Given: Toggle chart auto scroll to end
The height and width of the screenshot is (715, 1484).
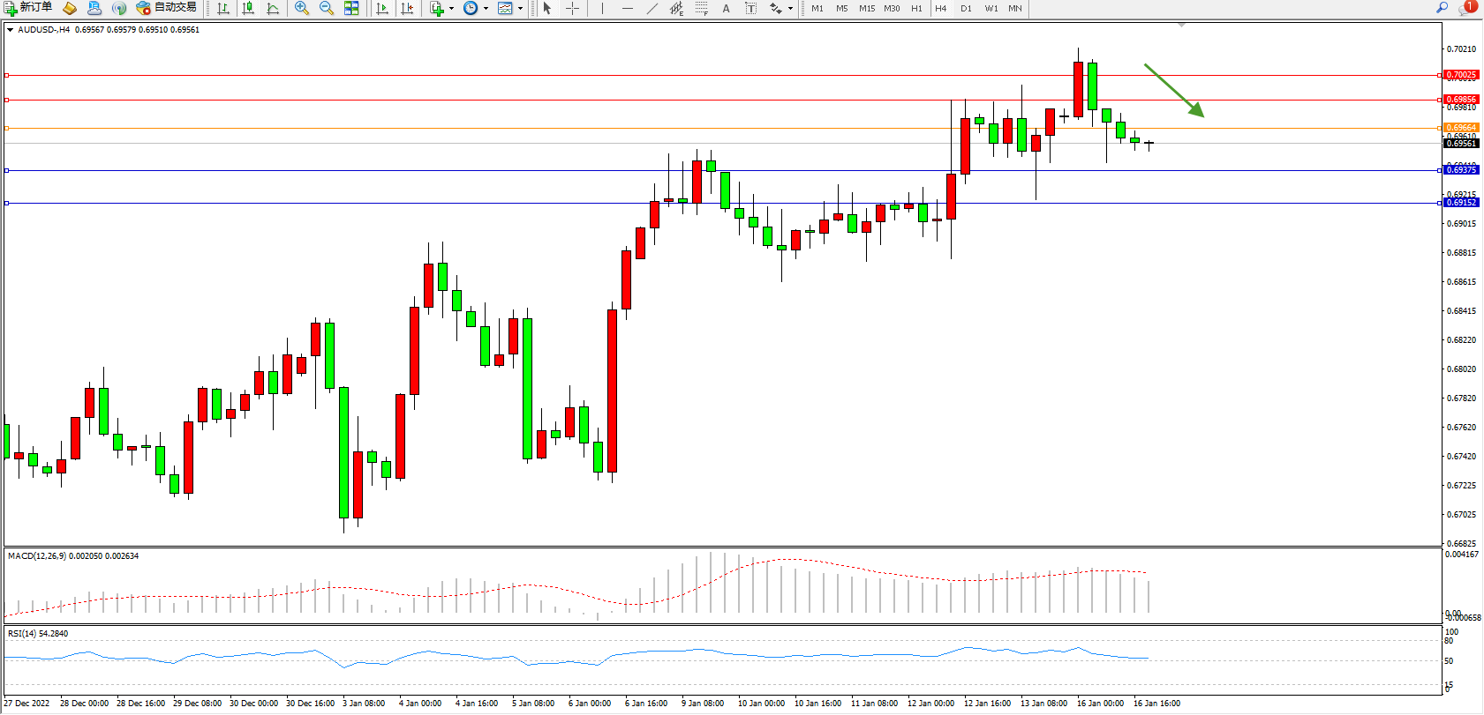Looking at the screenshot, I should click(x=382, y=8).
